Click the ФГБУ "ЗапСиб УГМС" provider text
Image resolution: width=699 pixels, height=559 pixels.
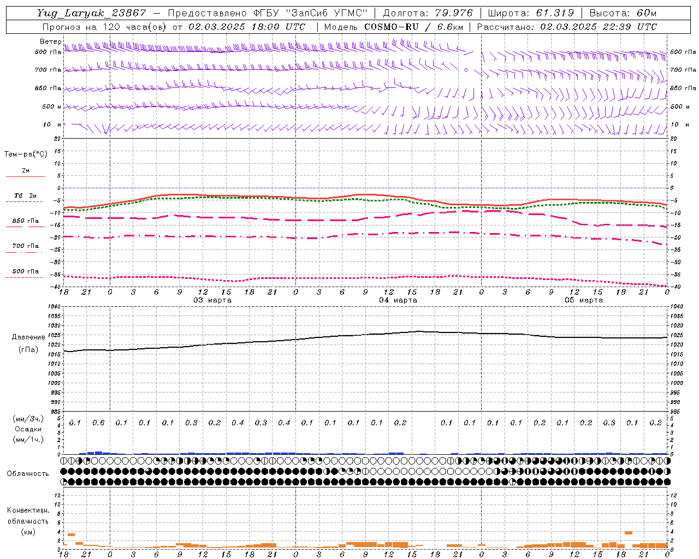pyautogui.click(x=311, y=13)
